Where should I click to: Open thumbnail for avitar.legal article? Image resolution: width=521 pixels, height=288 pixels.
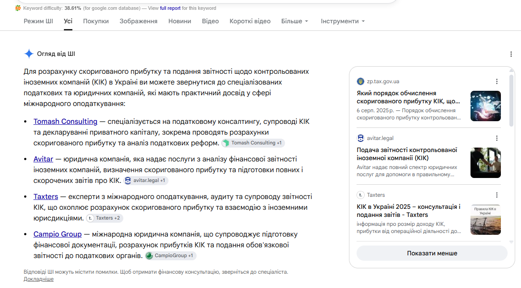point(485,163)
